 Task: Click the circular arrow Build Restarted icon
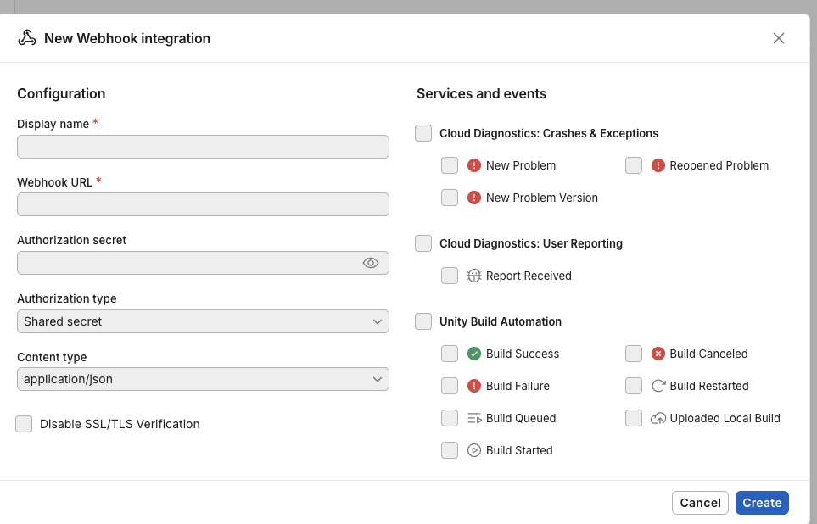pos(658,386)
